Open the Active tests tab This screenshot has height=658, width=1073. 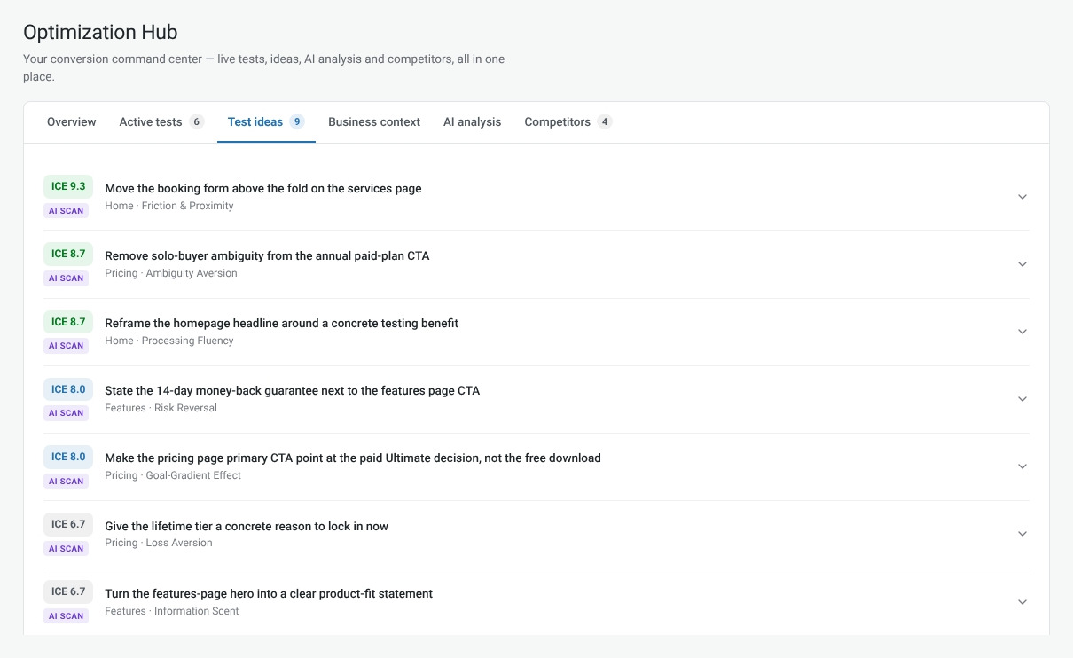click(x=161, y=122)
